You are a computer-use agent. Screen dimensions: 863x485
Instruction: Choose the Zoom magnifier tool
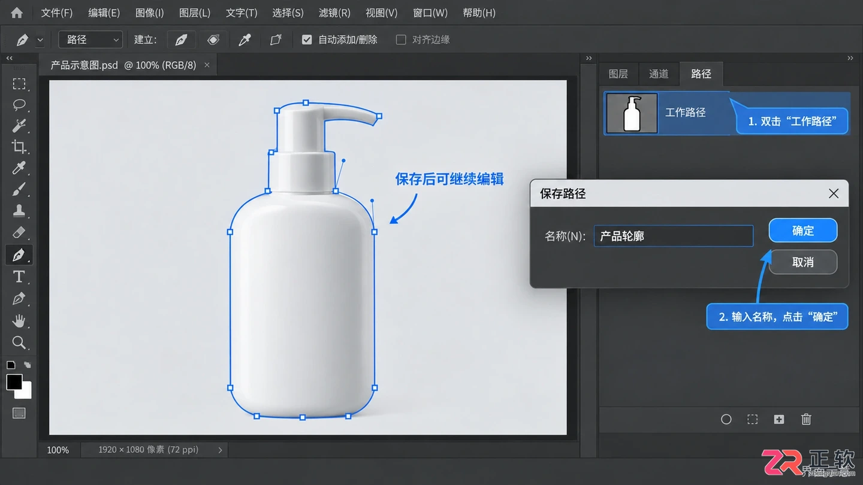point(19,342)
